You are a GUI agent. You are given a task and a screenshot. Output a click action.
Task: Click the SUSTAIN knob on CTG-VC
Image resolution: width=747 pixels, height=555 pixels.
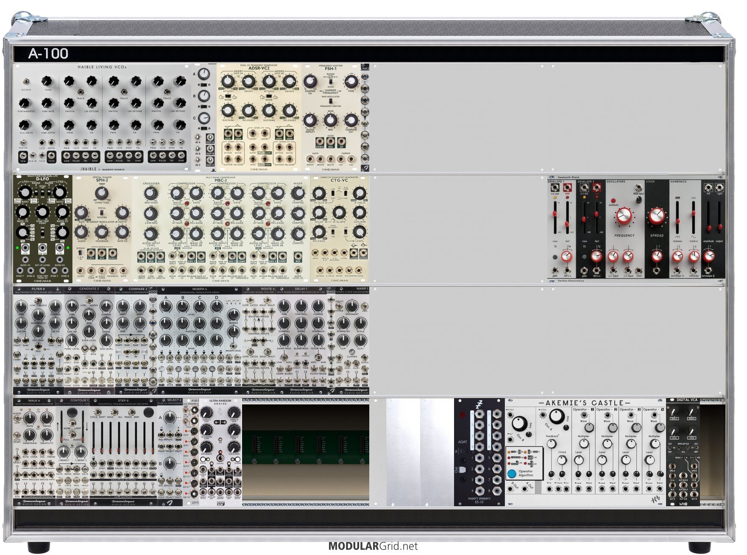click(360, 212)
